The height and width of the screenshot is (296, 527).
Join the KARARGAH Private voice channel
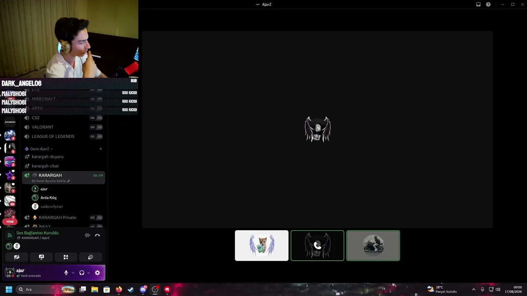[63, 217]
